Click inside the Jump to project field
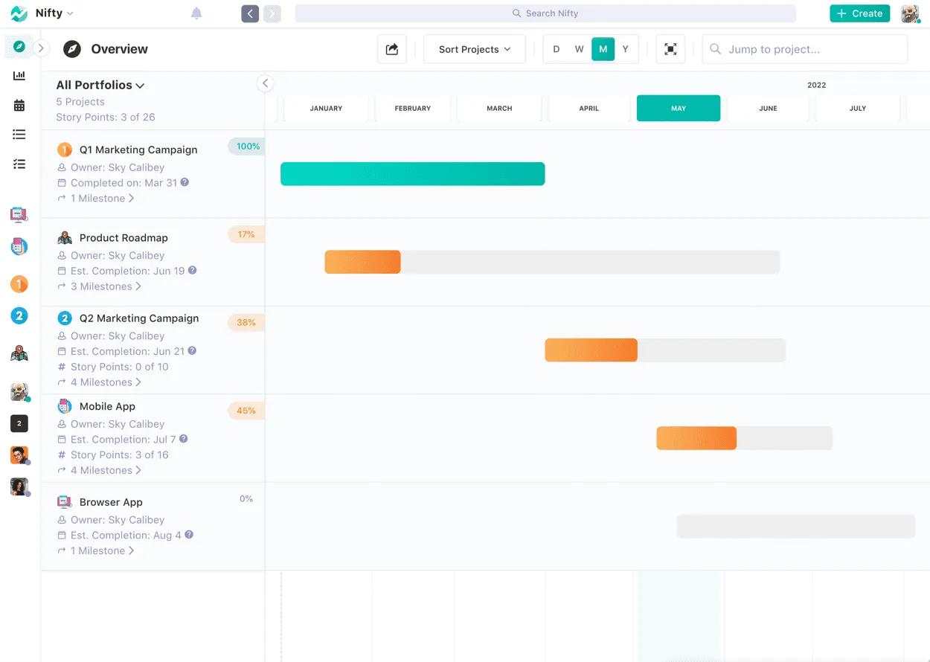Image resolution: width=930 pixels, height=662 pixels. (x=804, y=48)
